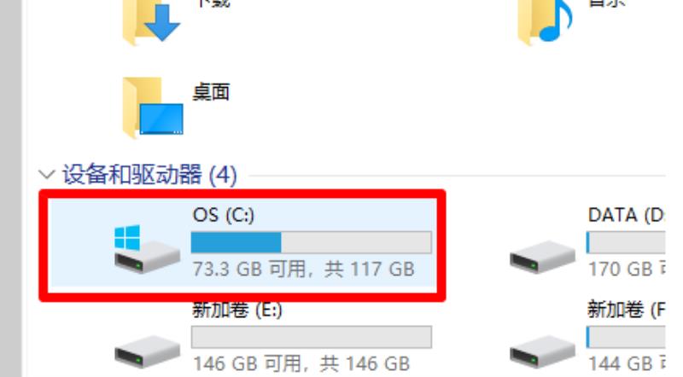
Task: Click the DATA (D:) drive name text
Action: point(627,215)
